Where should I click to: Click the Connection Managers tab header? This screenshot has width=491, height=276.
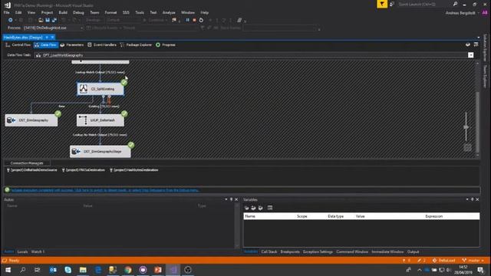tap(27, 163)
